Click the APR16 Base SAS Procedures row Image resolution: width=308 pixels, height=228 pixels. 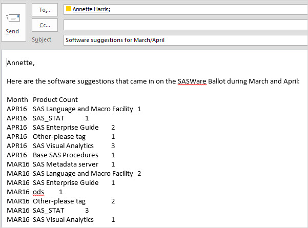(x=61, y=155)
